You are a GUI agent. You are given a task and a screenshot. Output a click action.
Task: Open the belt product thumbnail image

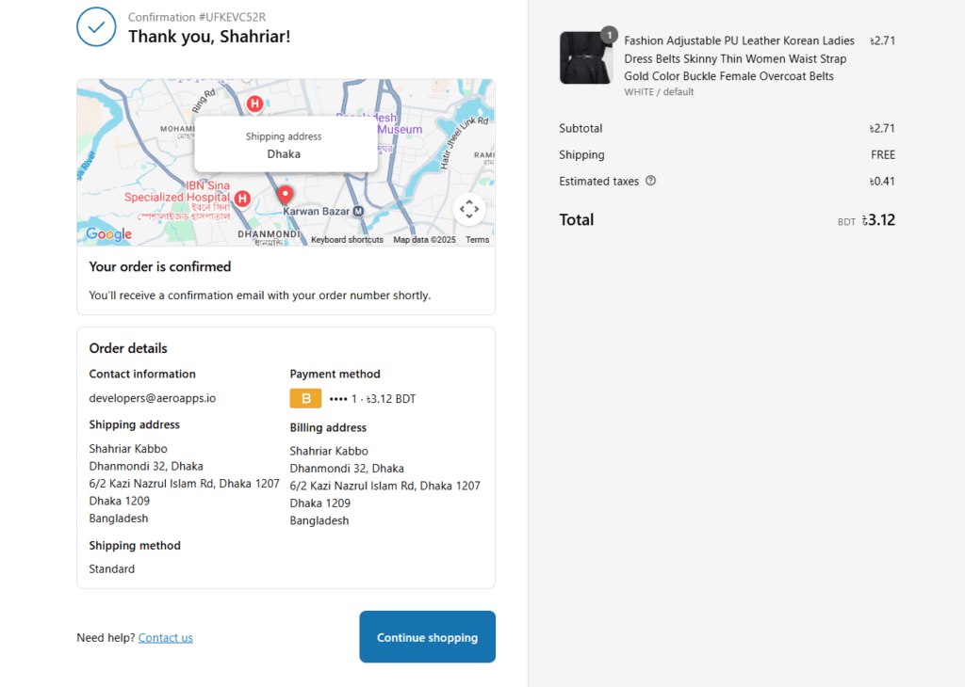tap(585, 58)
